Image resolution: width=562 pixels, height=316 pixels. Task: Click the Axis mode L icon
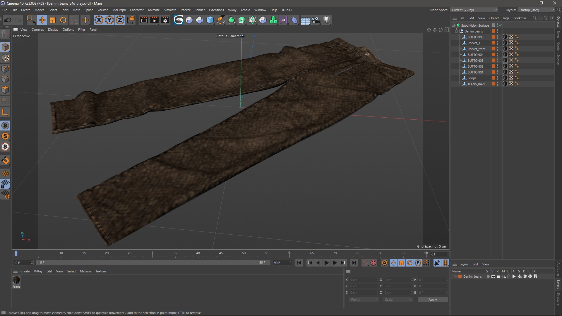(x=5, y=112)
